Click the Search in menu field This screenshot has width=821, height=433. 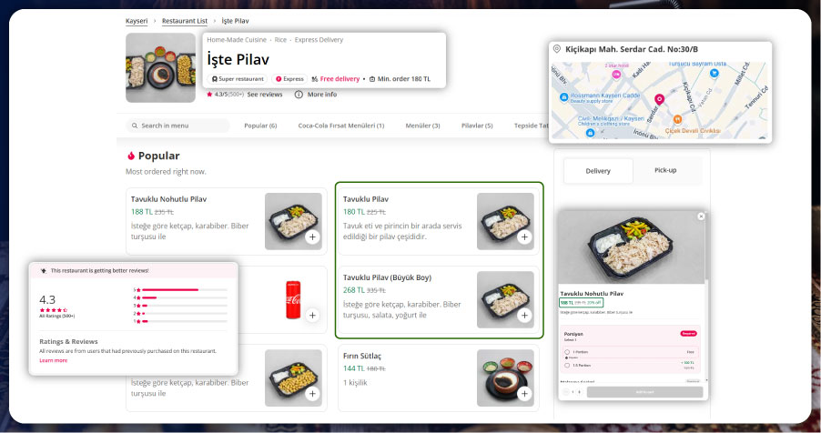pyautogui.click(x=177, y=126)
